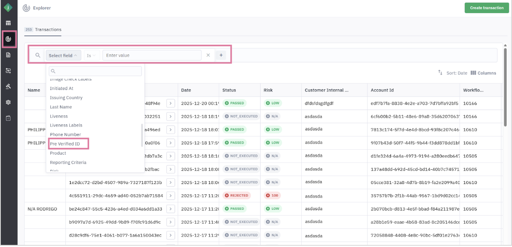Open the Columns selector
512x247 pixels.
coord(483,73)
